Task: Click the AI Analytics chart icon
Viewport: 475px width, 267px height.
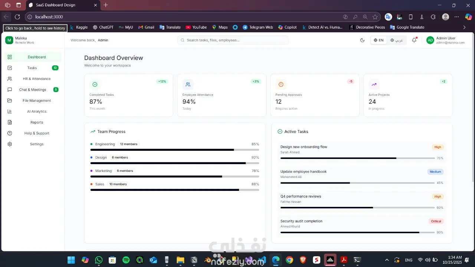Action: (x=10, y=111)
